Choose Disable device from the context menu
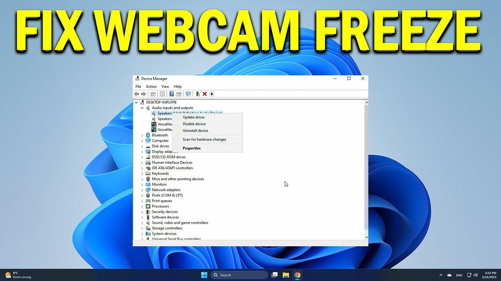 point(207,124)
